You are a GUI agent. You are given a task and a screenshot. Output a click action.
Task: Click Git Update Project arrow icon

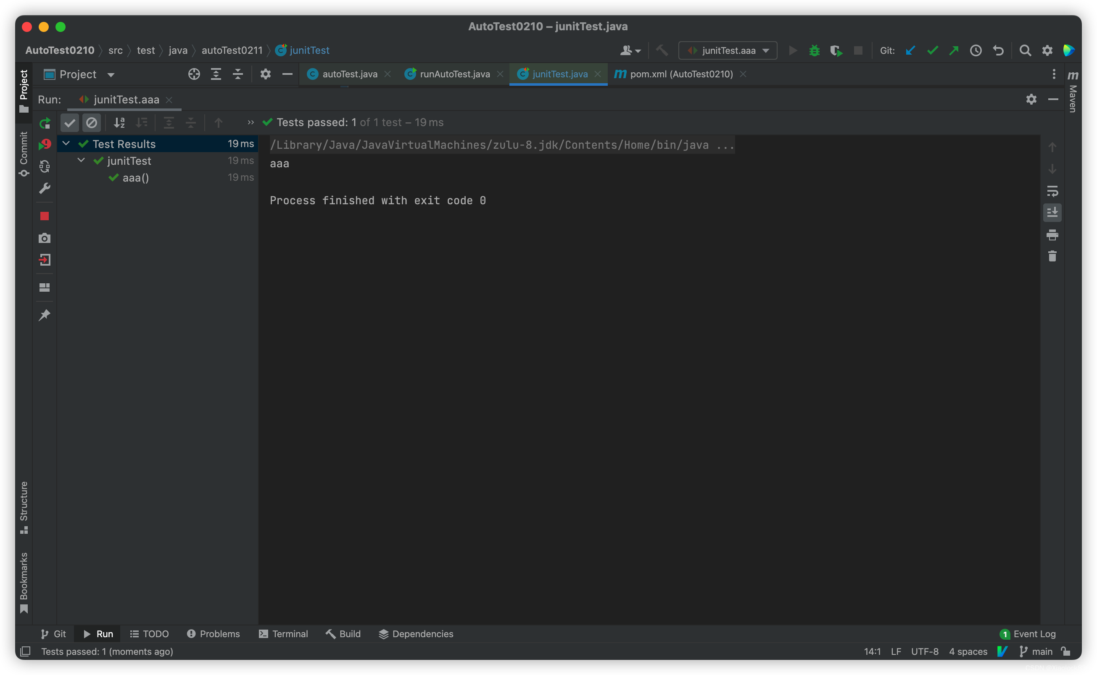coord(910,51)
